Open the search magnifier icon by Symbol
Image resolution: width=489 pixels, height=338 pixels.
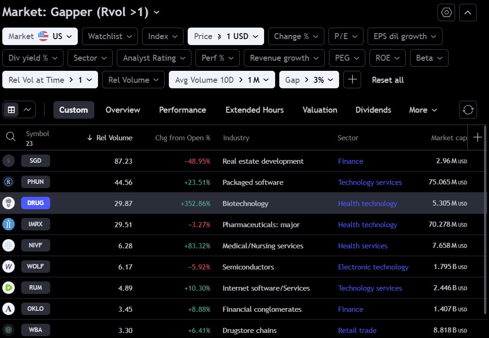click(11, 137)
